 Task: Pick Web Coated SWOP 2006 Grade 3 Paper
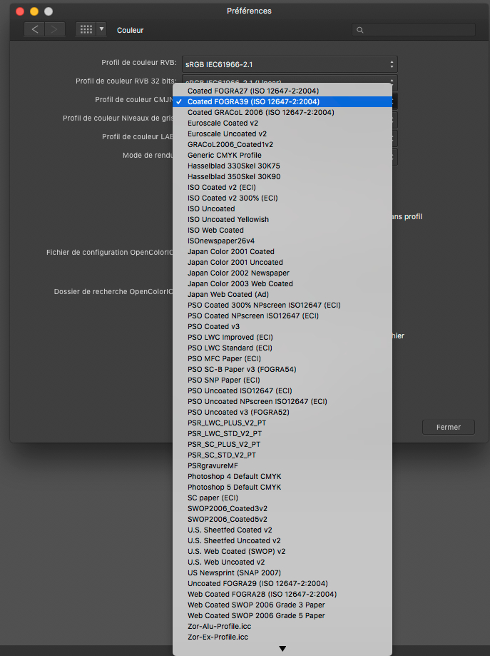coord(282,605)
